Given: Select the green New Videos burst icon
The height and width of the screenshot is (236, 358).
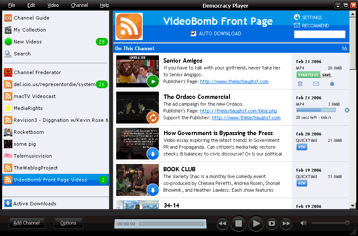Looking at the screenshot, I should click(x=8, y=42).
